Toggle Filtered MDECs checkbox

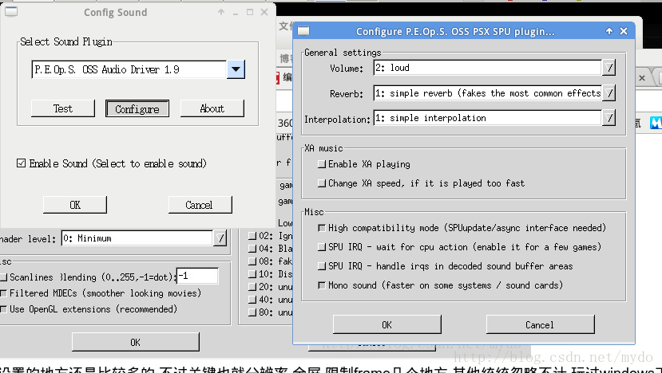point(3,293)
